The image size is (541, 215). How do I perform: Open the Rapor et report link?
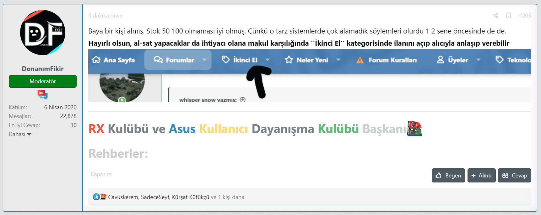[101, 174]
